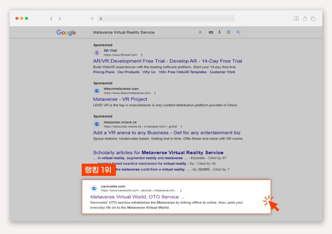Clear the search query with X
Screen dimensions: 332x234
tap(200, 32)
